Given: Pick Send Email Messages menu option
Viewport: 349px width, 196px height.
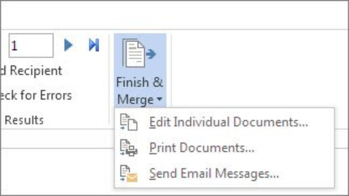Looking at the screenshot, I should point(214,174).
